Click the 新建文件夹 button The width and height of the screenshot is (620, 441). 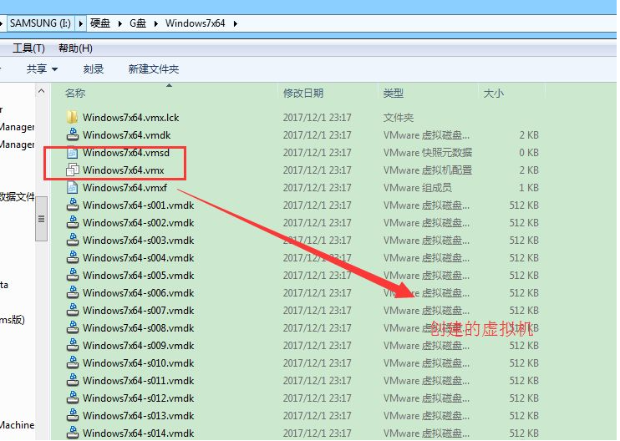(x=154, y=69)
